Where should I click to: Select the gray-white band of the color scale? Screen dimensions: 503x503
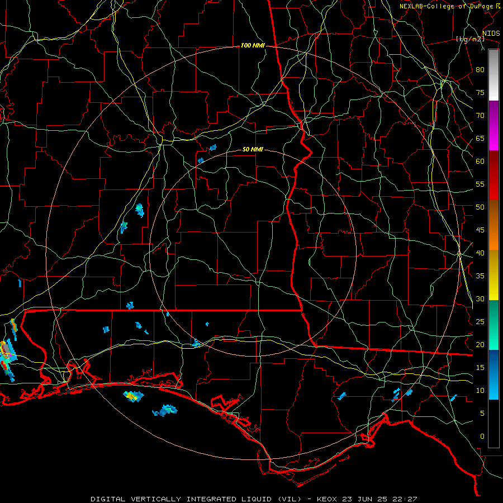[493, 75]
